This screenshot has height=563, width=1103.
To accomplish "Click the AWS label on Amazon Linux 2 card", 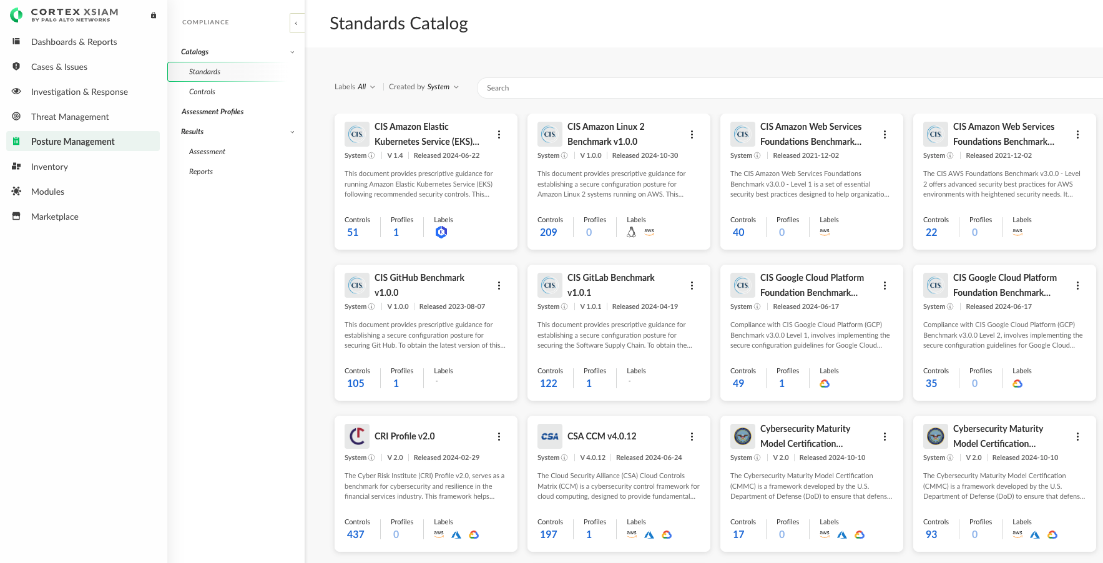I will (x=649, y=232).
